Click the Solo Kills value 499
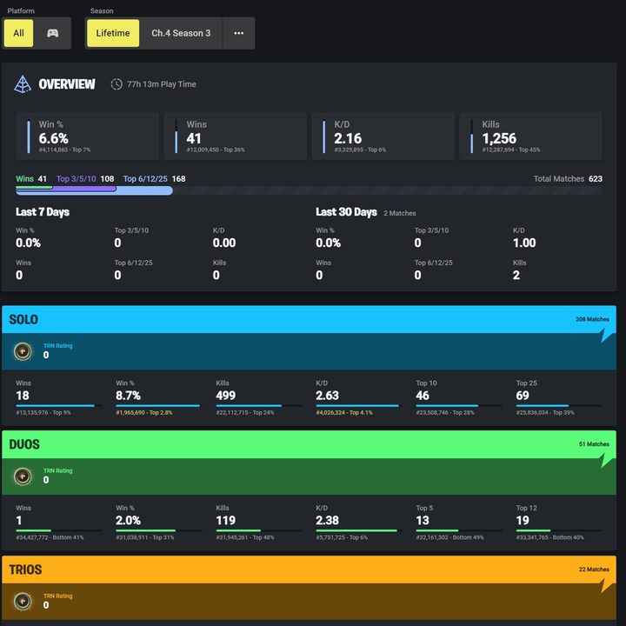Viewport: 626px width, 626px height. 225,396
